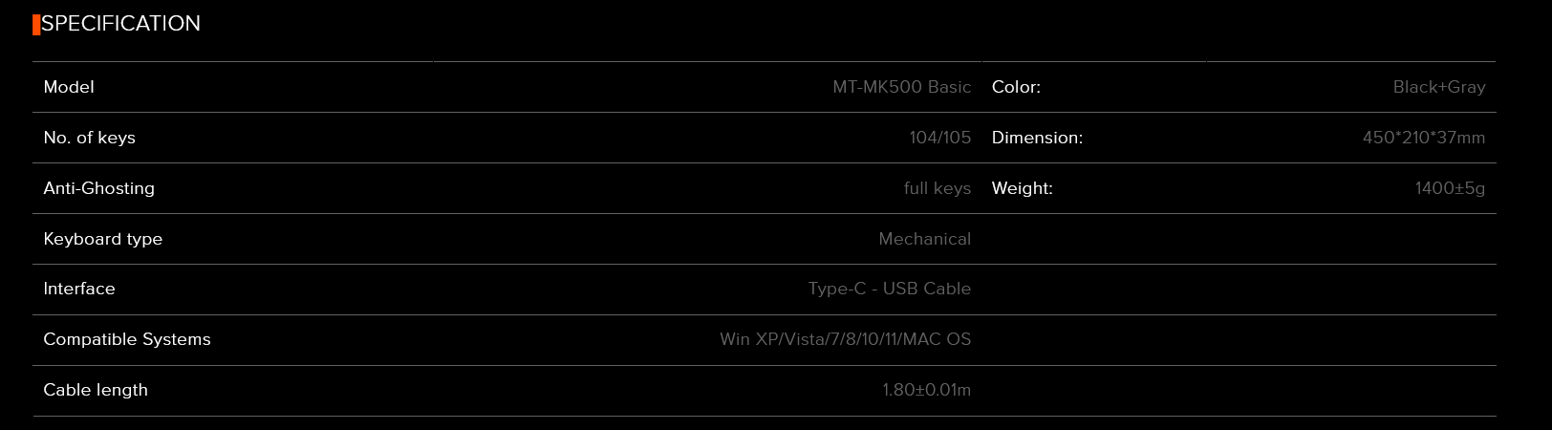
Task: Click the 1.80±0.01m value
Action: pos(926,390)
